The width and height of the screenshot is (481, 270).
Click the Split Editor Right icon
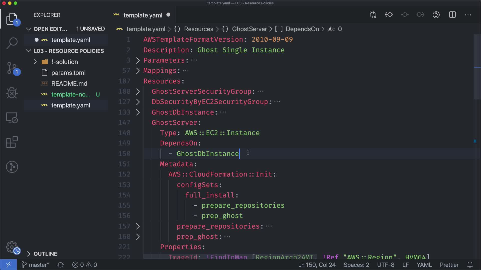(452, 15)
